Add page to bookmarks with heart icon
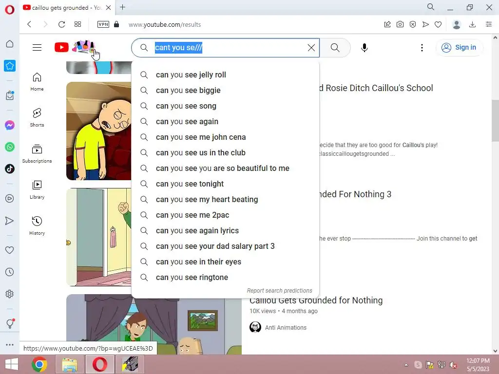Screen dimensions: 499x374 click(438, 24)
